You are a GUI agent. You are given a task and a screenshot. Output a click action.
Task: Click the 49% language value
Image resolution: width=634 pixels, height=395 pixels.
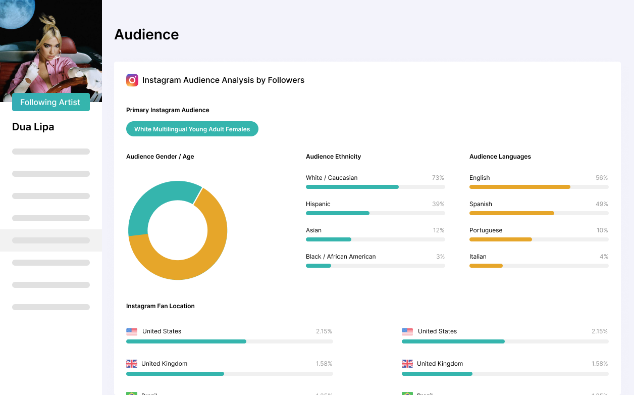click(x=602, y=204)
